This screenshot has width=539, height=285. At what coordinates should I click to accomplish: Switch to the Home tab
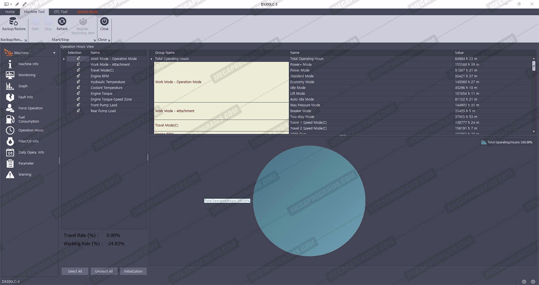click(x=10, y=12)
